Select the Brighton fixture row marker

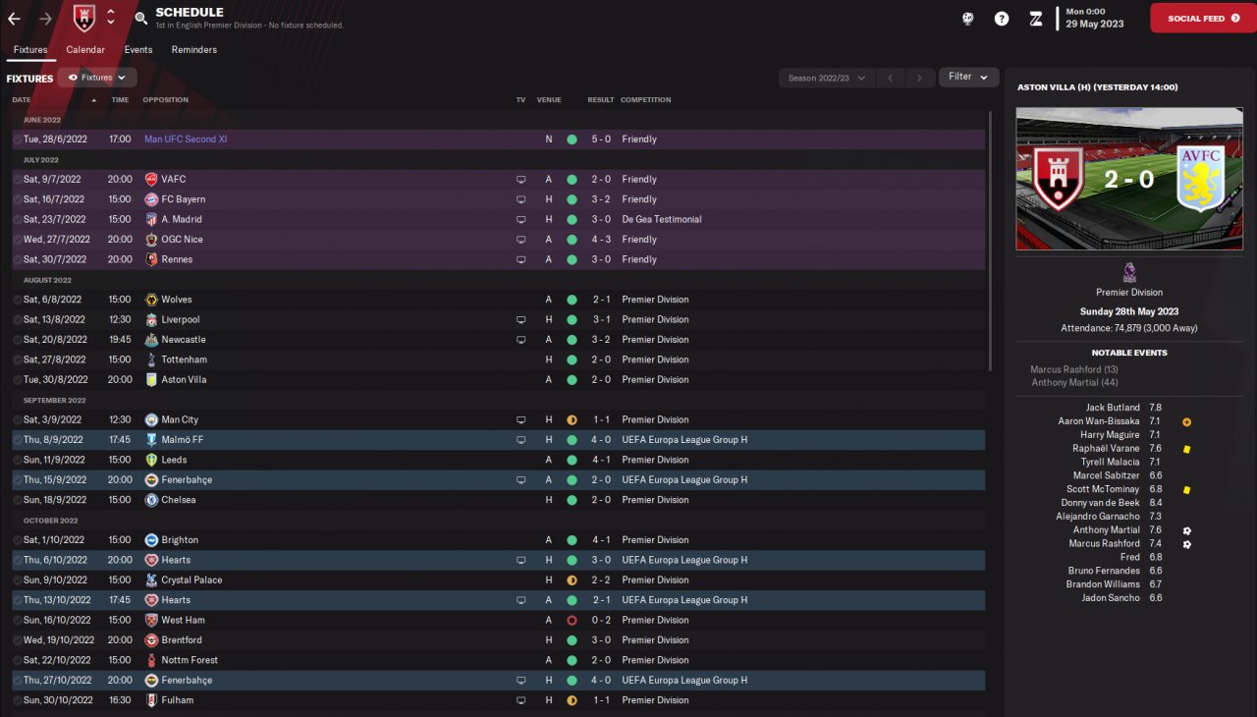(x=18, y=540)
